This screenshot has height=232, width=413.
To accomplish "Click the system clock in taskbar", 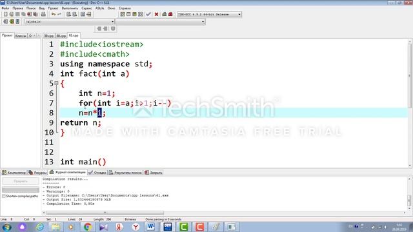I will (399, 227).
